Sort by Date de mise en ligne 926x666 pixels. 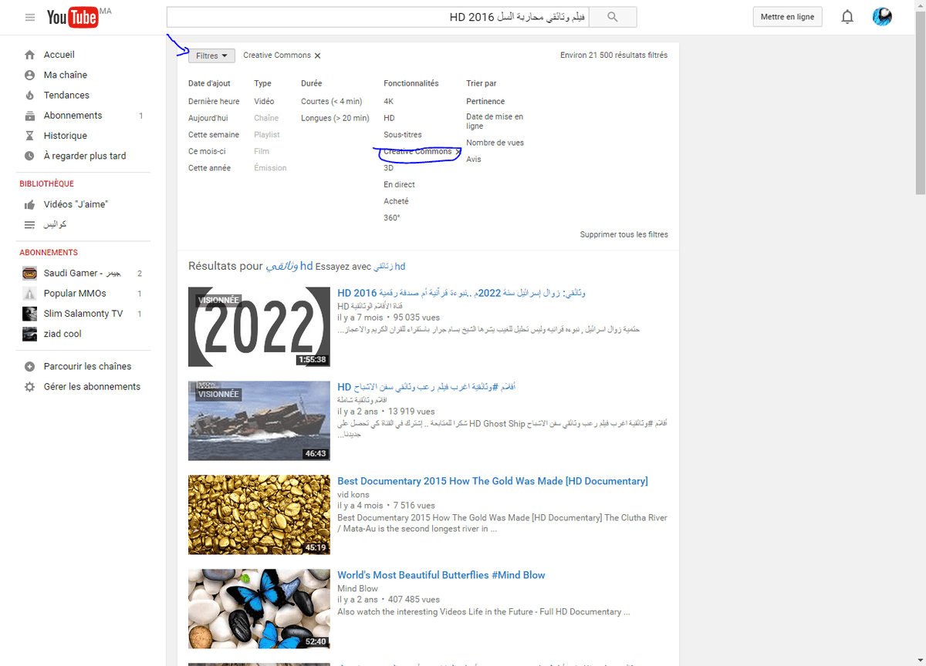point(495,122)
